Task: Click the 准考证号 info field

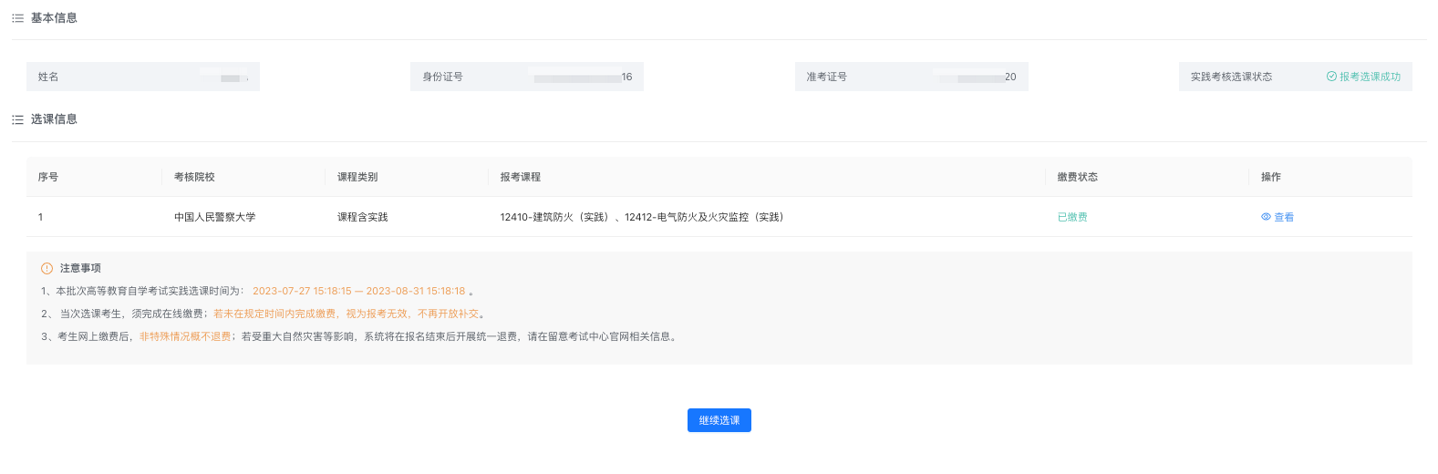Action: coord(911,77)
